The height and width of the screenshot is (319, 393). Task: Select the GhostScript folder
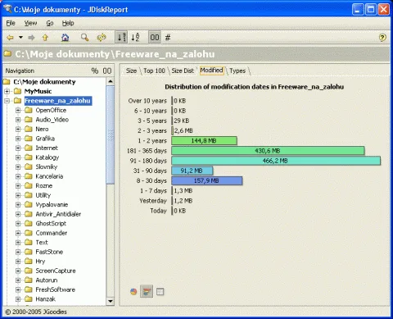51,223
